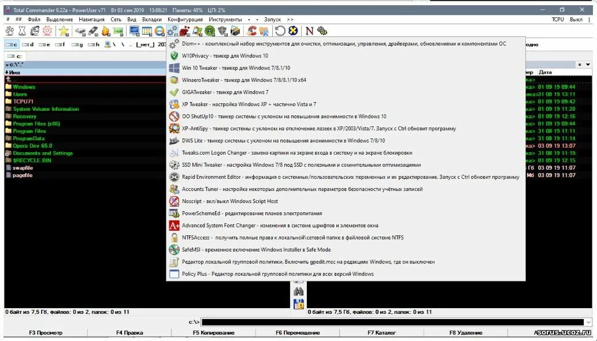Open the yellow star favorites toolbar icon

(64, 31)
